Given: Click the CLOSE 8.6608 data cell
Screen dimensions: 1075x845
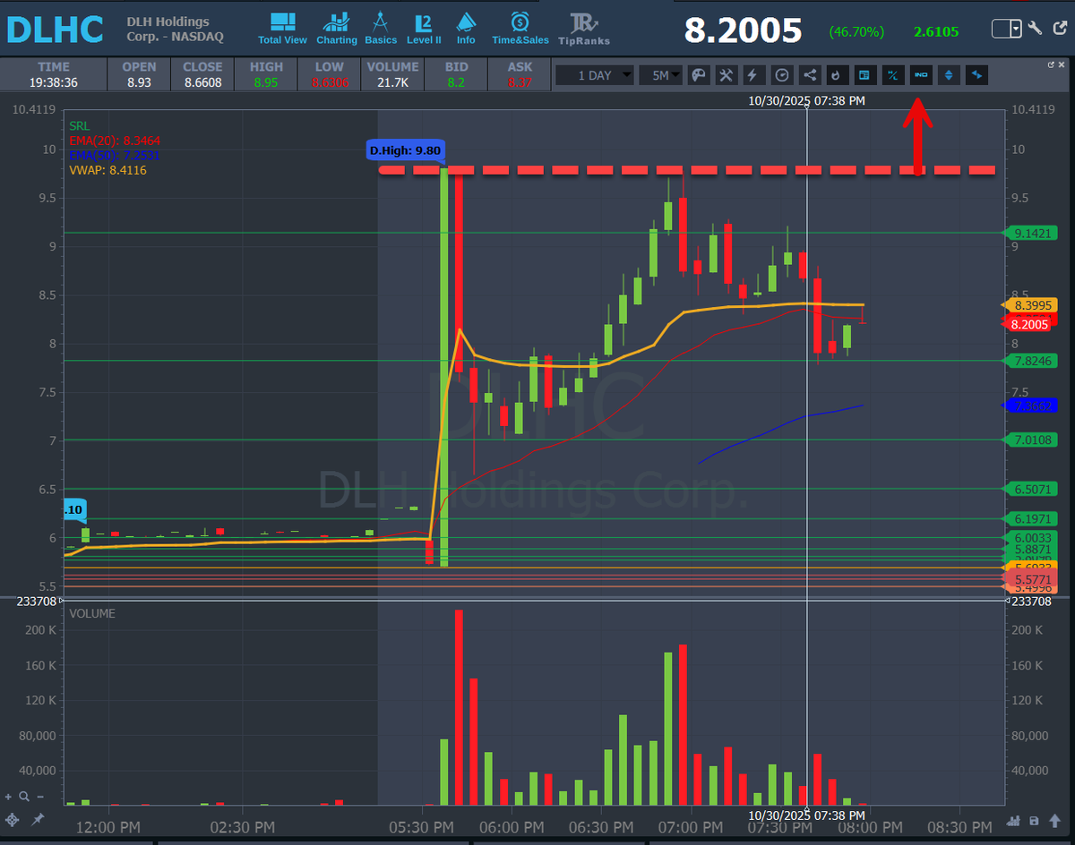Looking at the screenshot, I should pyautogui.click(x=202, y=74).
